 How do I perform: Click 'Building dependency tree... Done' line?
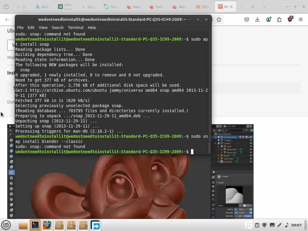point(54,55)
